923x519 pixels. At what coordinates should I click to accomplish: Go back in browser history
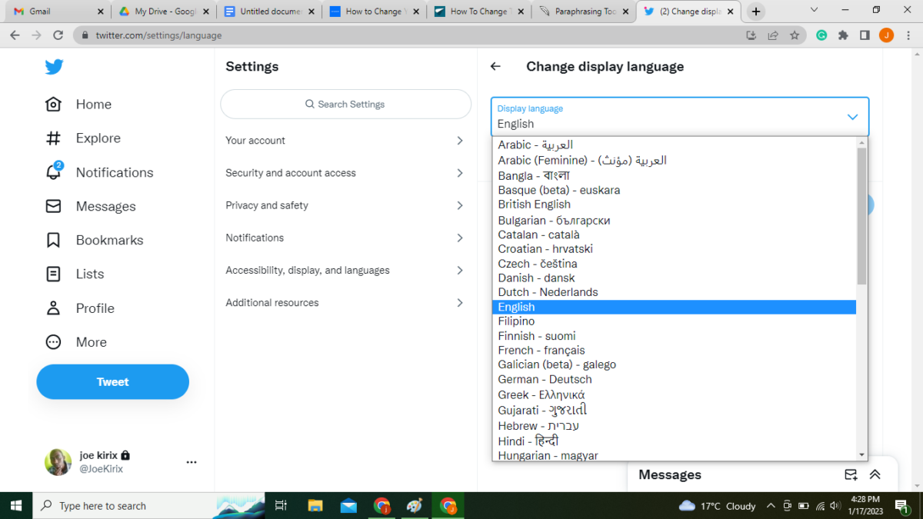(x=15, y=35)
